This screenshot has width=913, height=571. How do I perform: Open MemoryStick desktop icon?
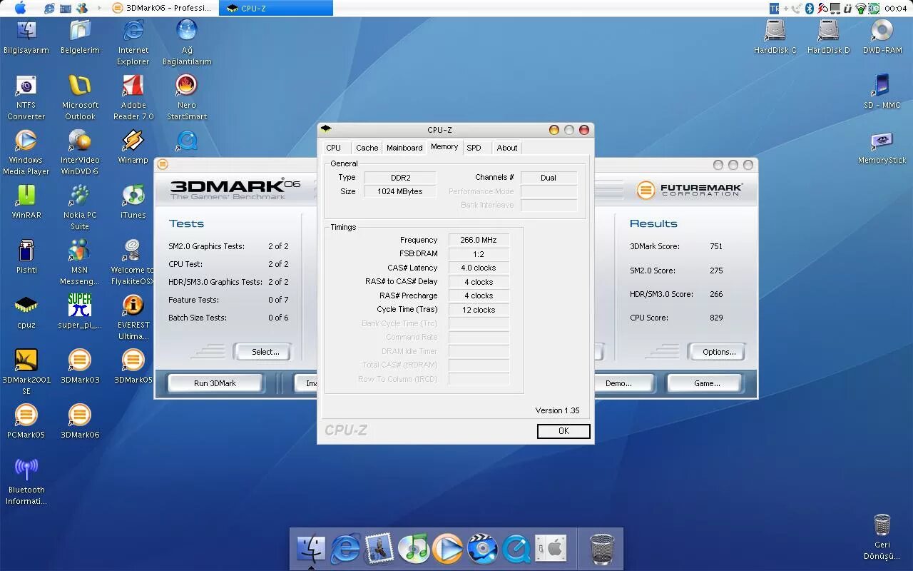tap(882, 141)
